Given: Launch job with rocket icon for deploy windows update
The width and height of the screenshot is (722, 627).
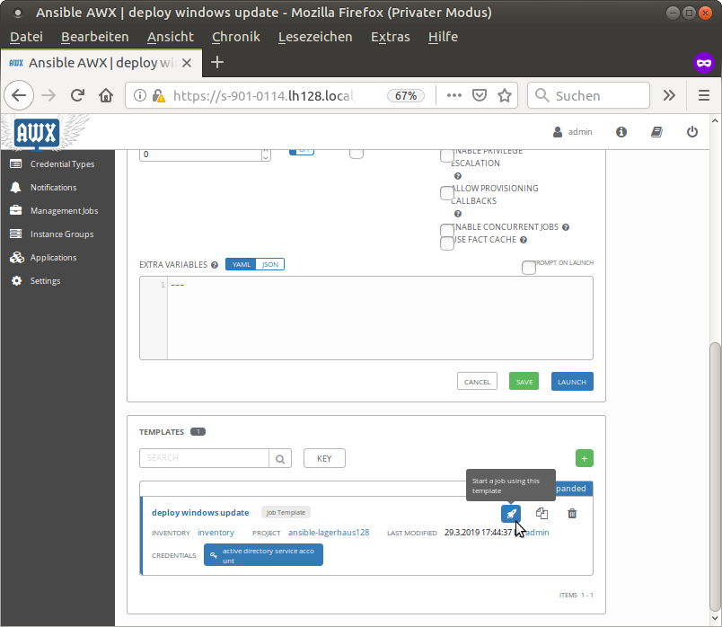Looking at the screenshot, I should click(x=511, y=513).
